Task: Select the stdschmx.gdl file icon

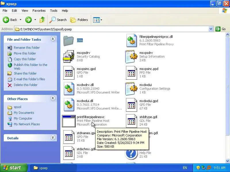Action: (x=69, y=153)
